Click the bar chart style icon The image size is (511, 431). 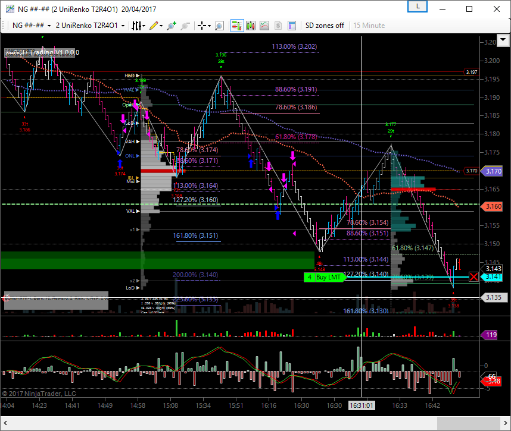point(136,26)
